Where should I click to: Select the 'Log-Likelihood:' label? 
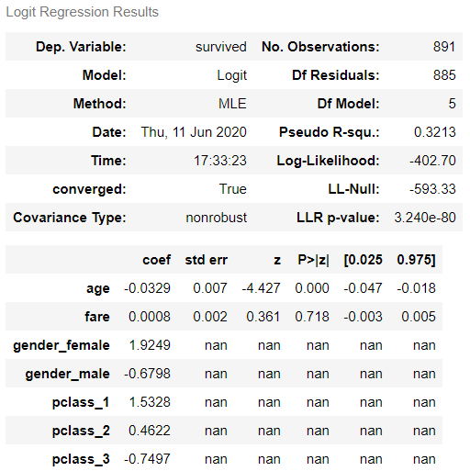click(x=328, y=161)
